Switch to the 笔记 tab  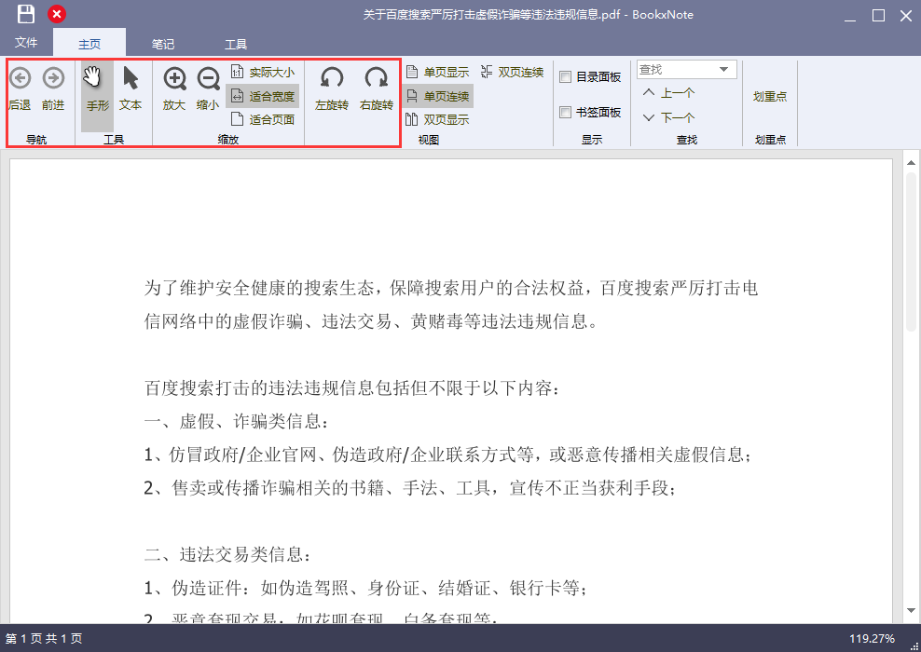[x=163, y=44]
